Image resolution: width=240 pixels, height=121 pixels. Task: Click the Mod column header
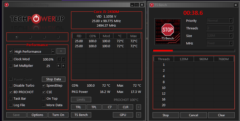point(106,36)
